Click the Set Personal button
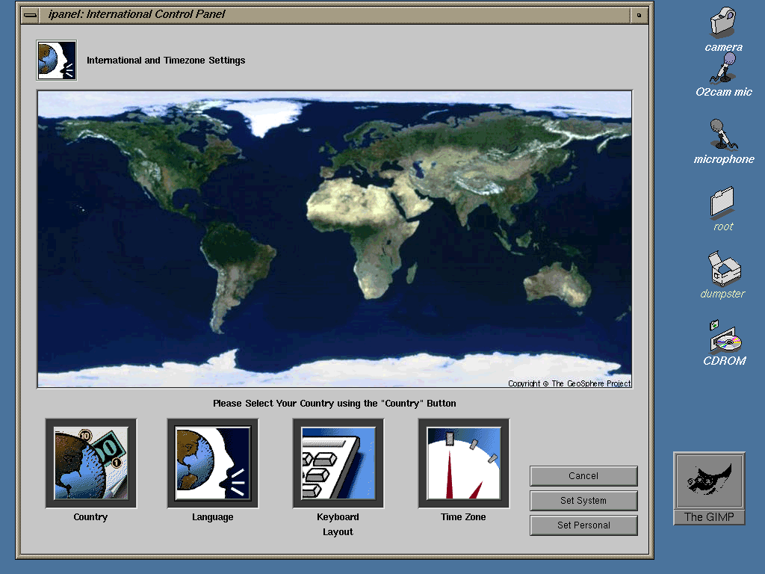Image resolution: width=765 pixels, height=574 pixels. pos(583,525)
